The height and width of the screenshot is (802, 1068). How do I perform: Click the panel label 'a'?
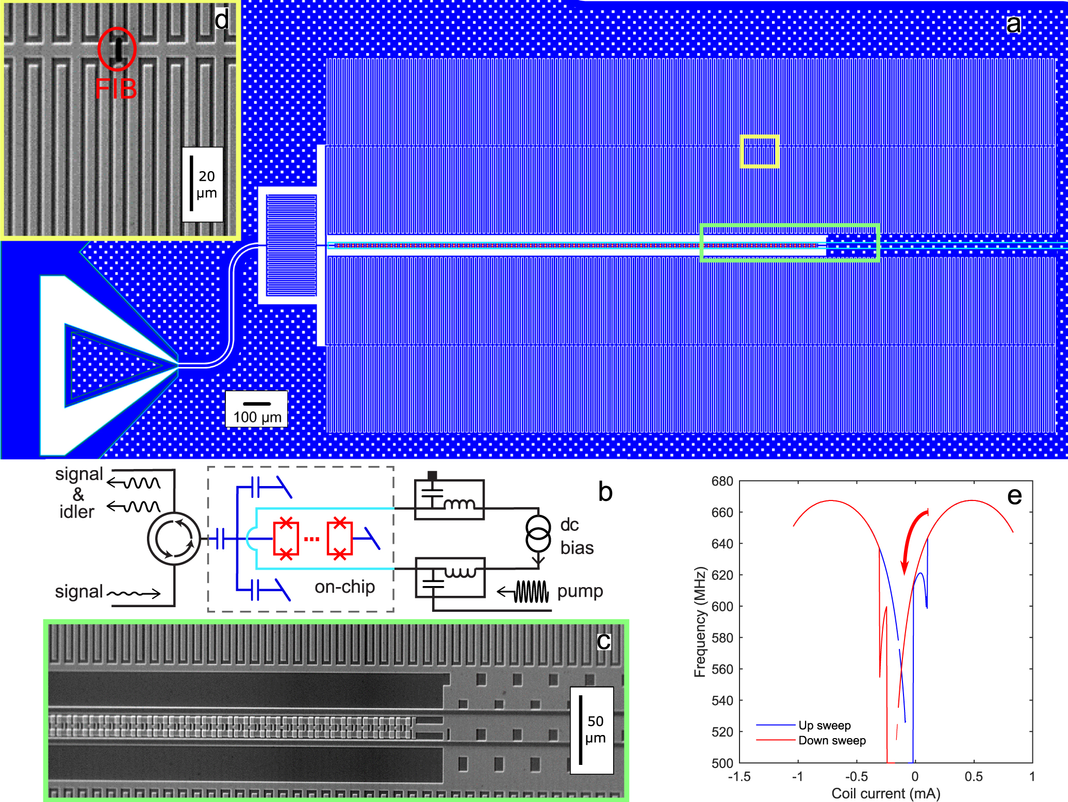tap(1013, 24)
